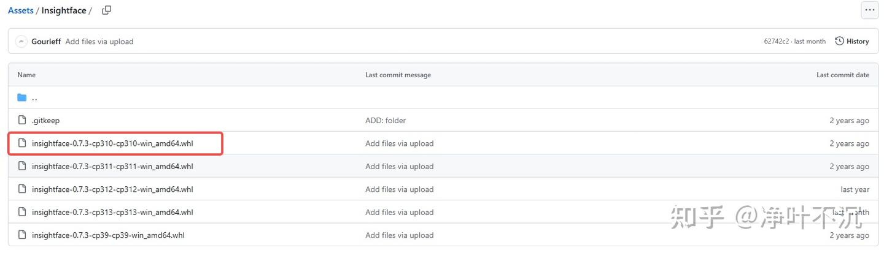Image resolution: width=884 pixels, height=253 pixels.
Task: Open the Gourieff author profile link
Action: pyautogui.click(x=46, y=42)
